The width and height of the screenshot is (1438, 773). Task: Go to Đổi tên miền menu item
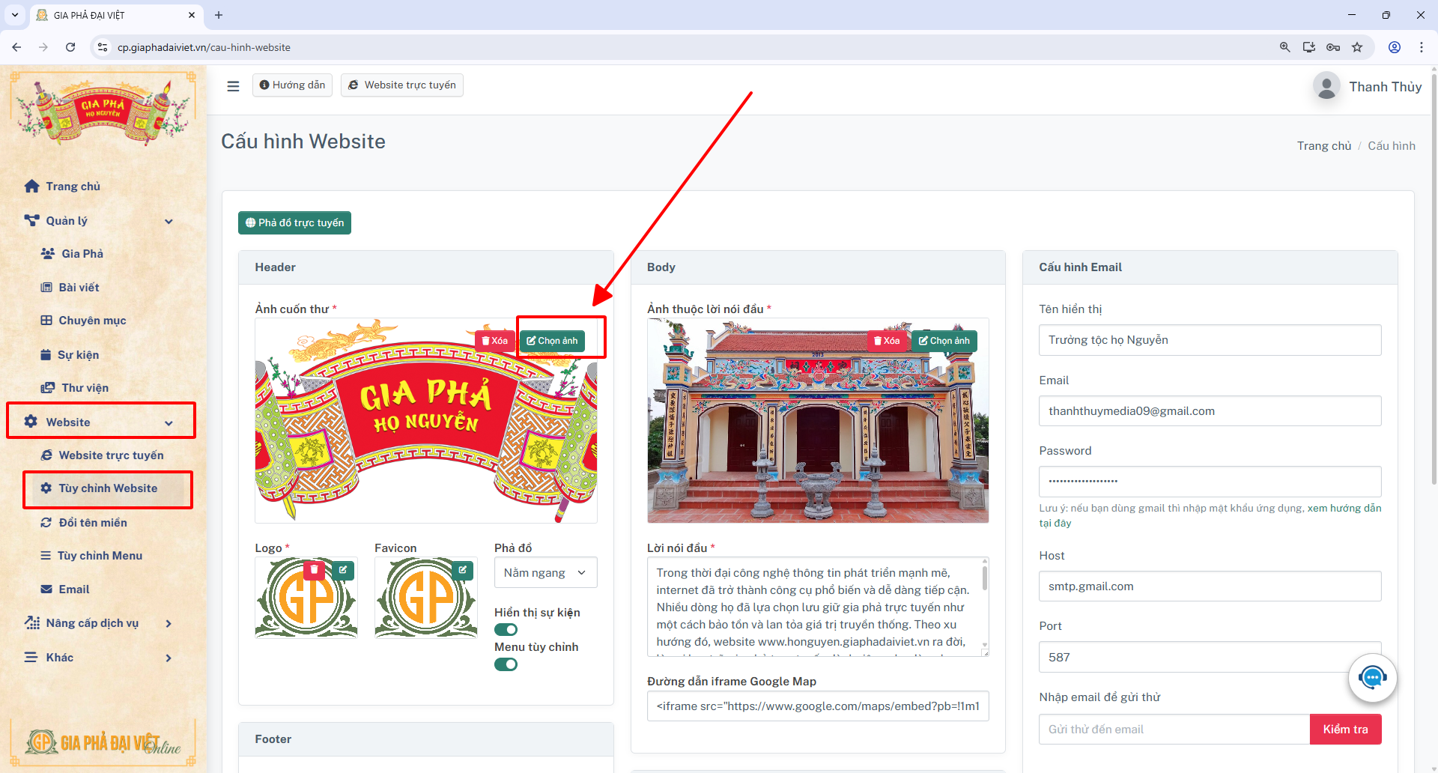(93, 523)
